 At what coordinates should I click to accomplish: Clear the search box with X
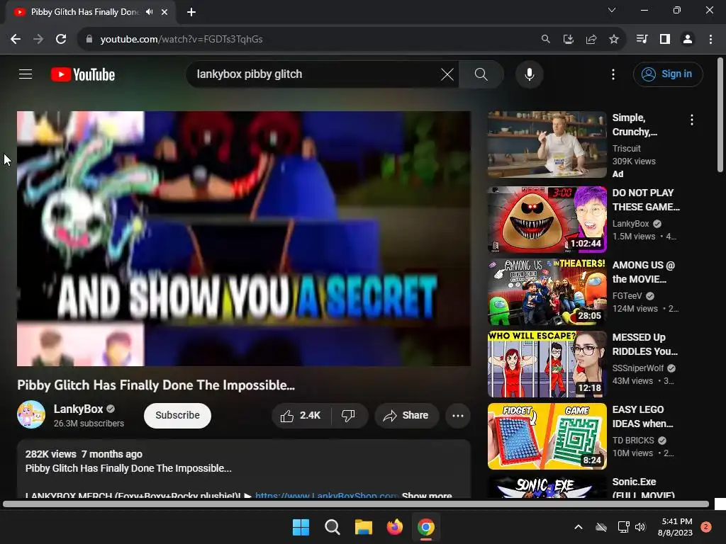point(447,74)
